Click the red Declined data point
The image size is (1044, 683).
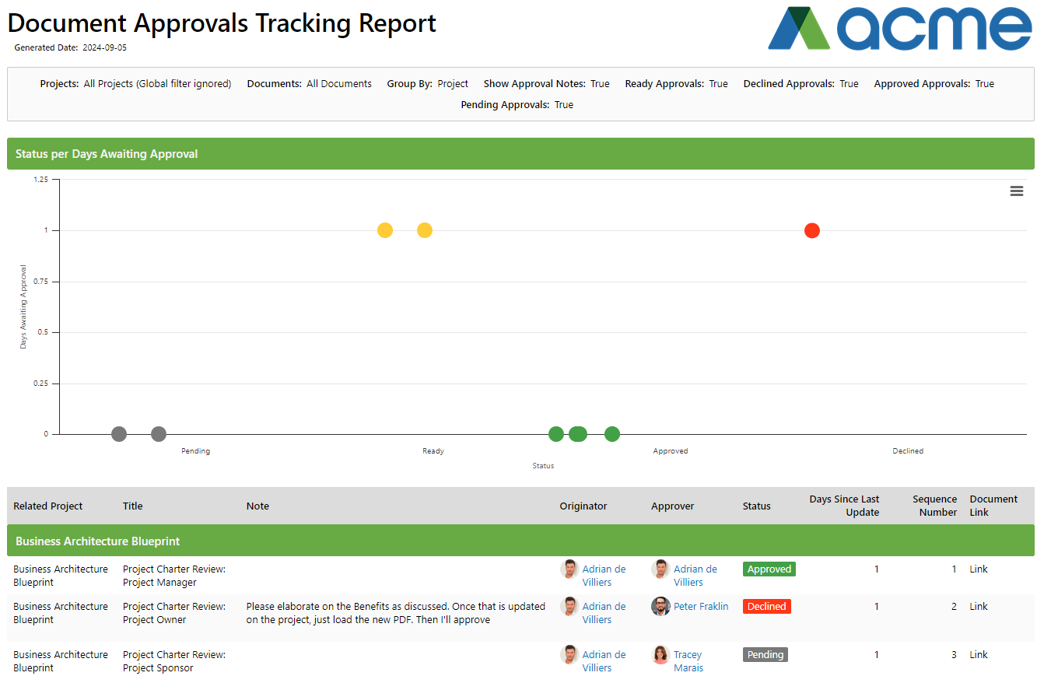(811, 230)
